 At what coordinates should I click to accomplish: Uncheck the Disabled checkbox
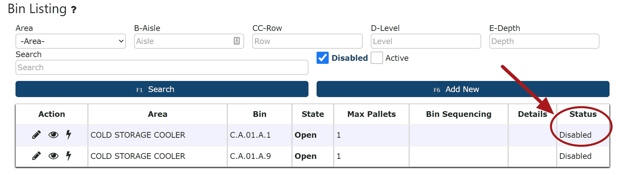pos(323,58)
